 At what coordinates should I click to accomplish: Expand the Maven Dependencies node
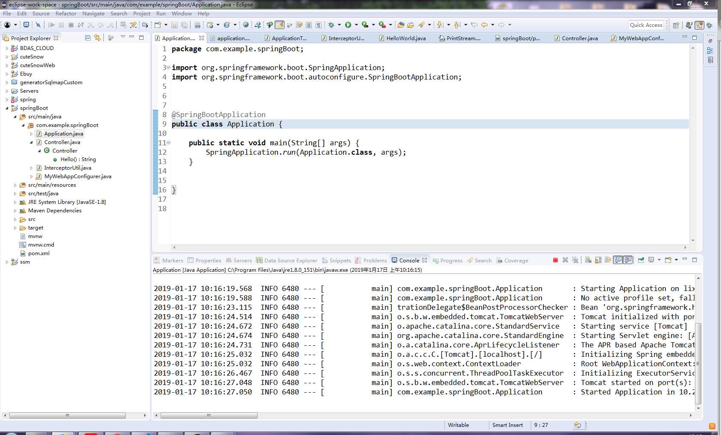tap(15, 211)
